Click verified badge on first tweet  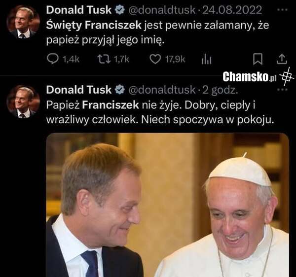click(x=120, y=10)
